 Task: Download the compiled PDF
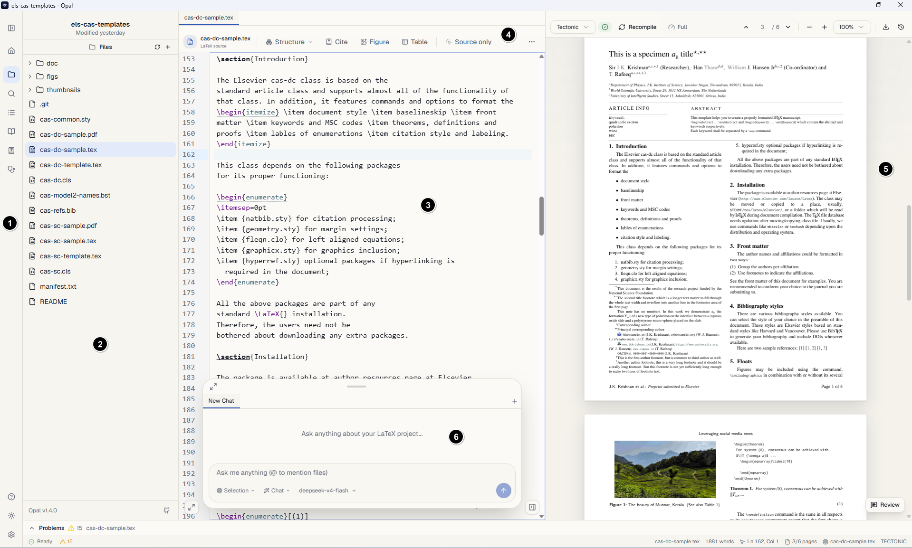coord(886,27)
